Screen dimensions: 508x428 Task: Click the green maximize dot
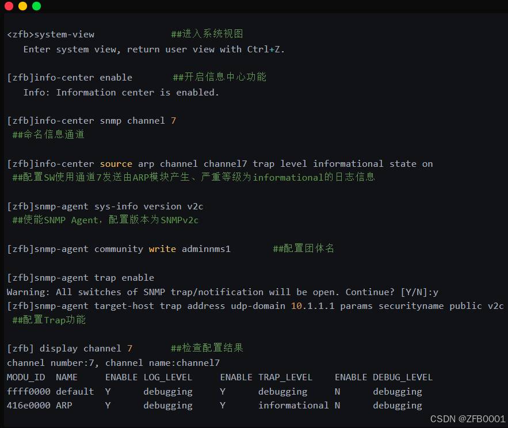point(37,6)
